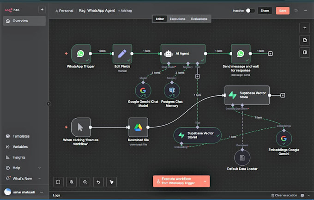Toggle the workflow Inactive switch
Viewport: 314px width, 200px height.
250,11
